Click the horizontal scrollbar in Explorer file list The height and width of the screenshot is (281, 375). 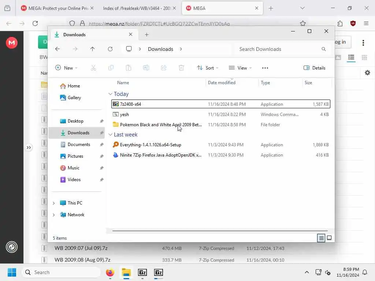pos(220,231)
